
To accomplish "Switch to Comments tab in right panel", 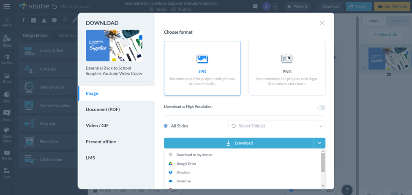I will tap(398, 21).
